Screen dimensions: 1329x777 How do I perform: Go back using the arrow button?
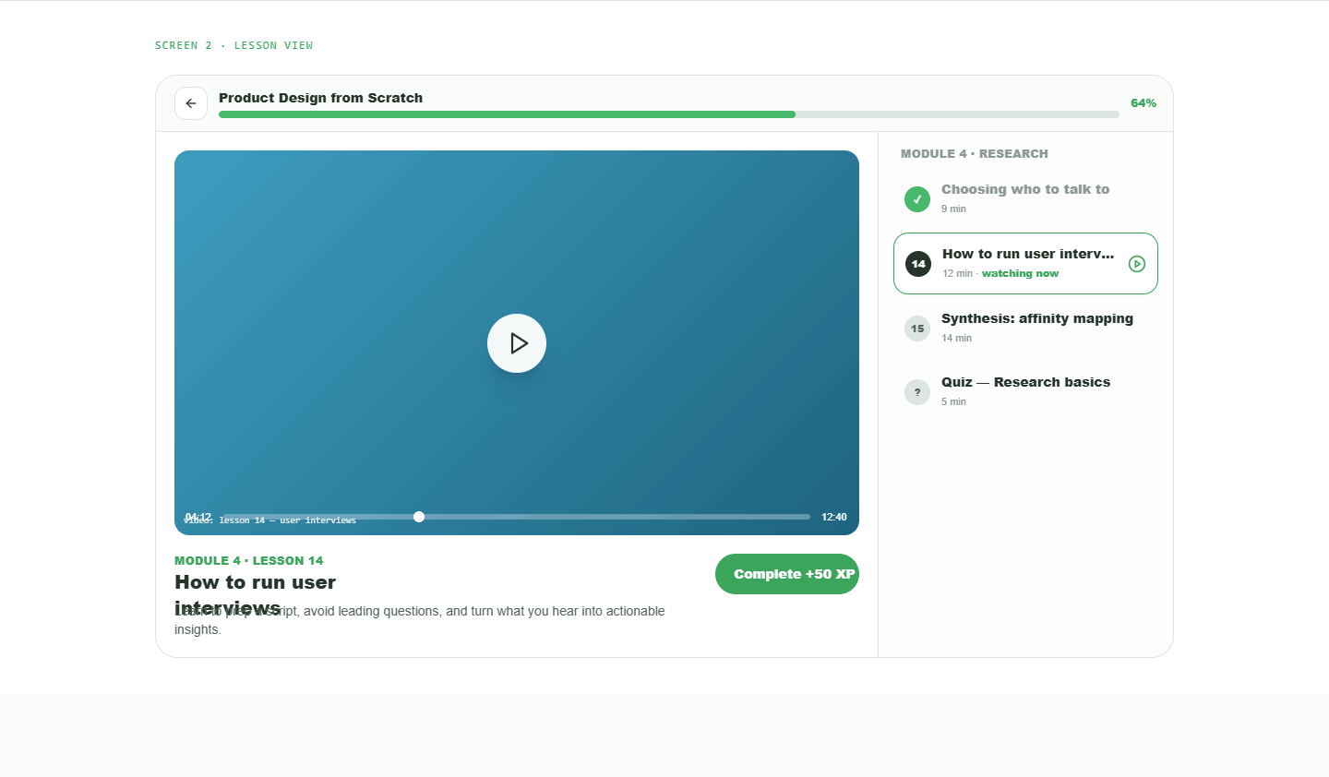point(191,103)
